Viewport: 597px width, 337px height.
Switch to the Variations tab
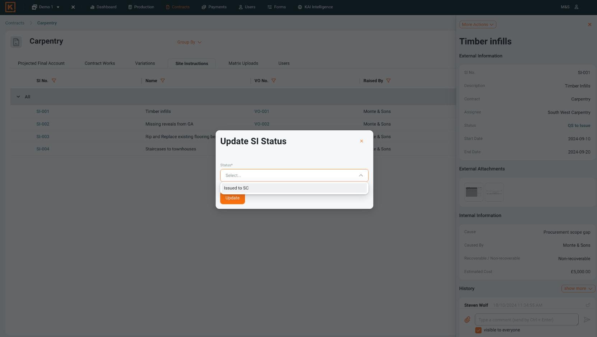click(x=145, y=64)
